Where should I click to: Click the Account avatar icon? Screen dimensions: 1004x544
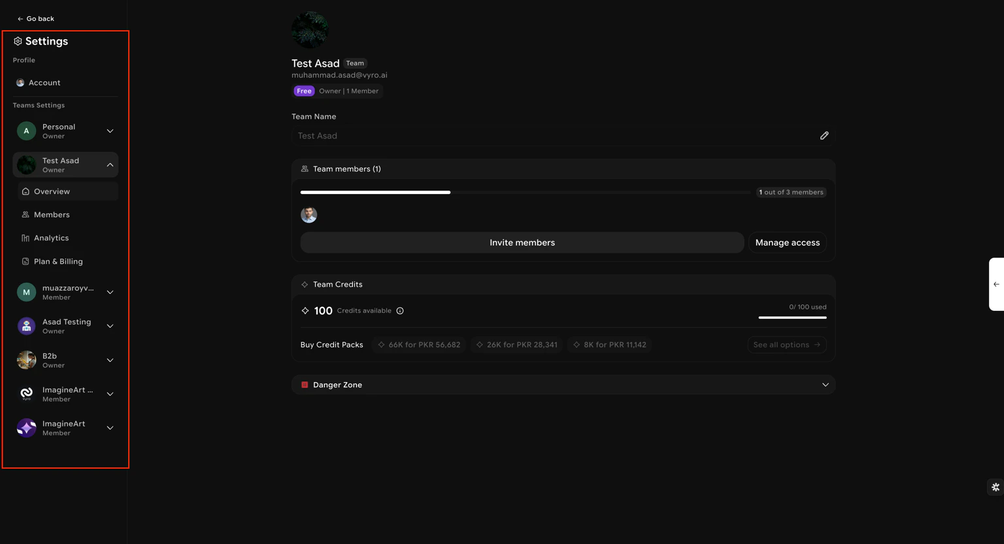tap(20, 83)
